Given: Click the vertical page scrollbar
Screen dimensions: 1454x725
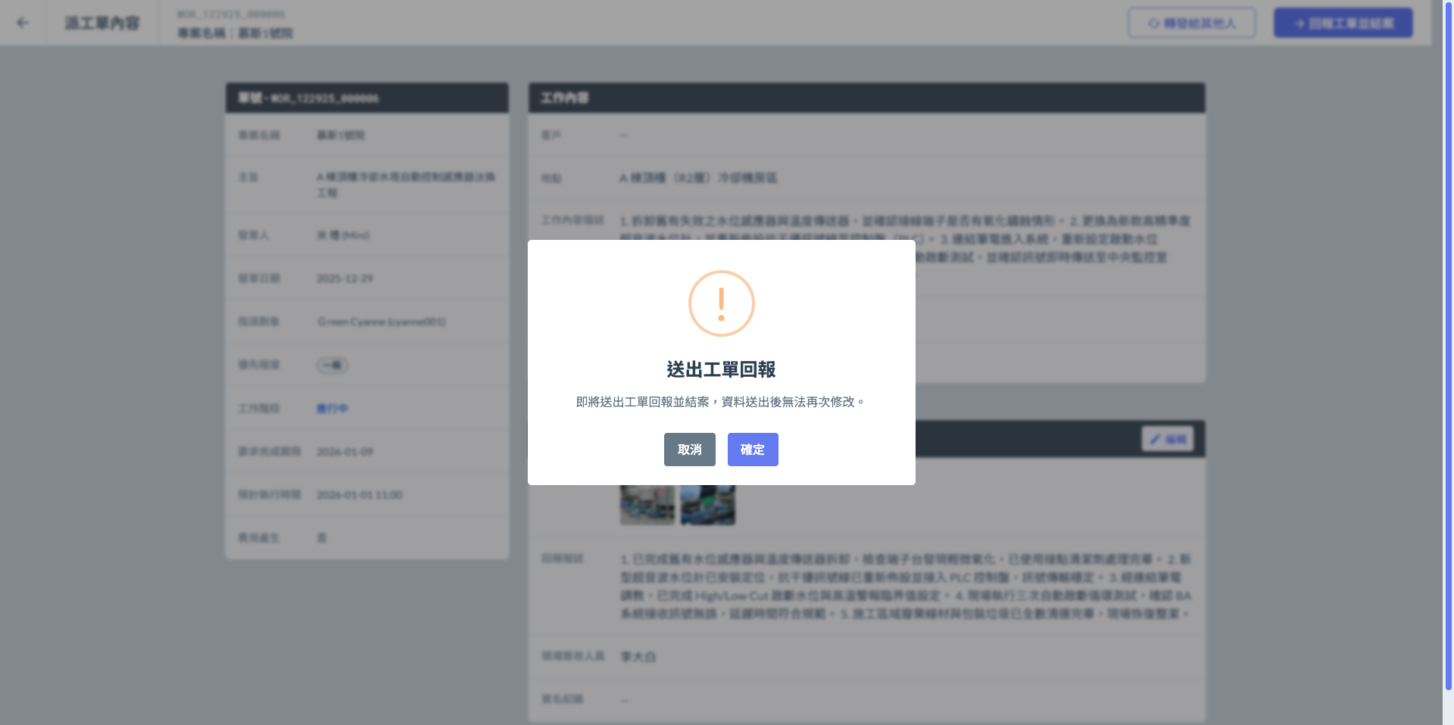Looking at the screenshot, I should point(1448,348).
